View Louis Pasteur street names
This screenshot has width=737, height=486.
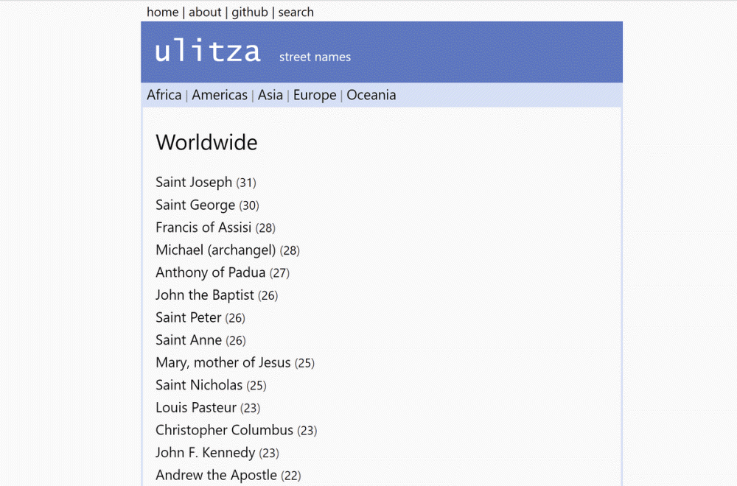tap(196, 407)
